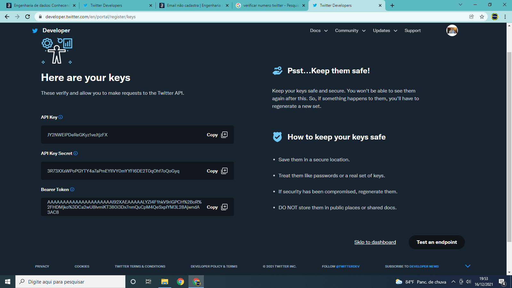Image resolution: width=512 pixels, height=288 pixels.
Task: Copy the API Key value
Action: tap(217, 135)
